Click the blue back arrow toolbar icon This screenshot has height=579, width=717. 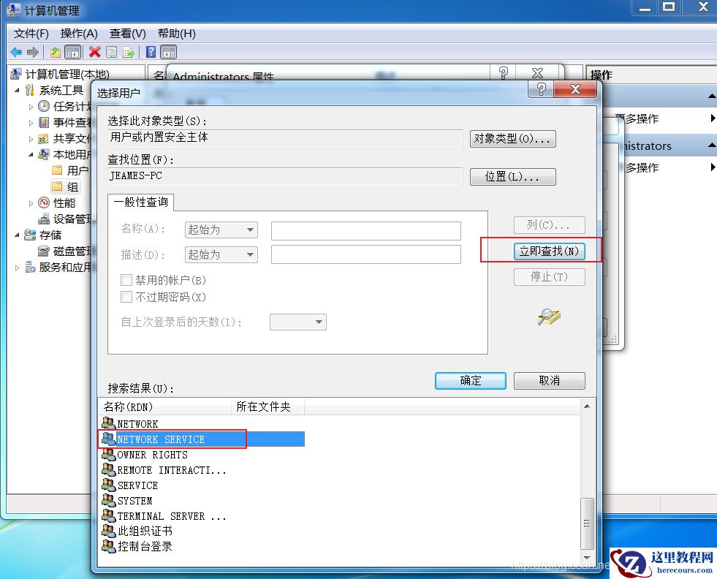[x=16, y=52]
